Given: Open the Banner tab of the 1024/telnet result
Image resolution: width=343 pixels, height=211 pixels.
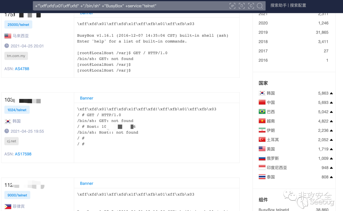Looking at the screenshot, I should click(x=87, y=98).
